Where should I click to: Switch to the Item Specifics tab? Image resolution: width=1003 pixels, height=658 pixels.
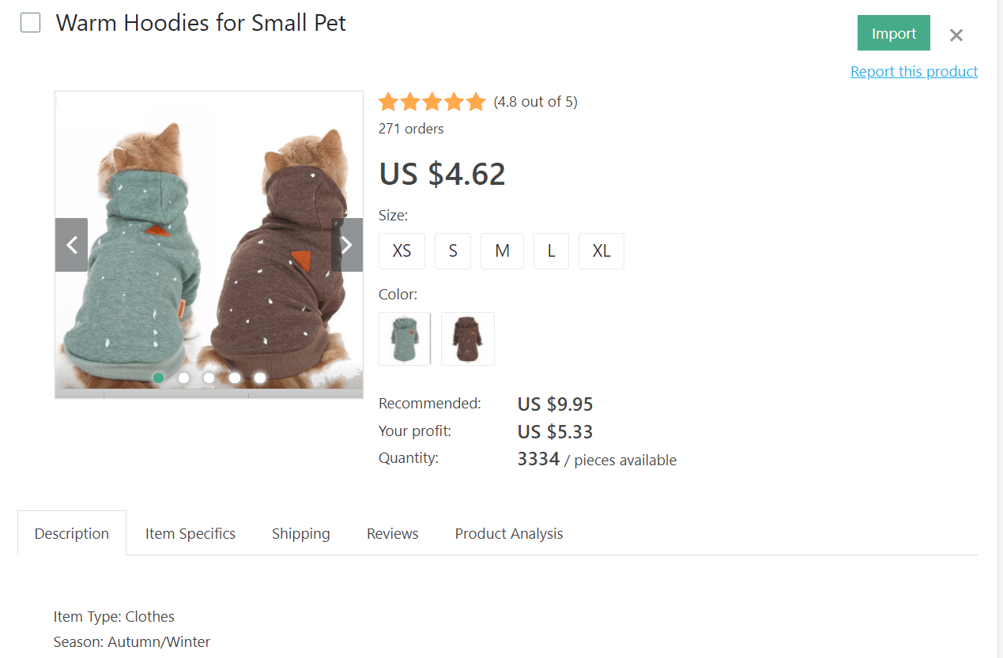[190, 533]
